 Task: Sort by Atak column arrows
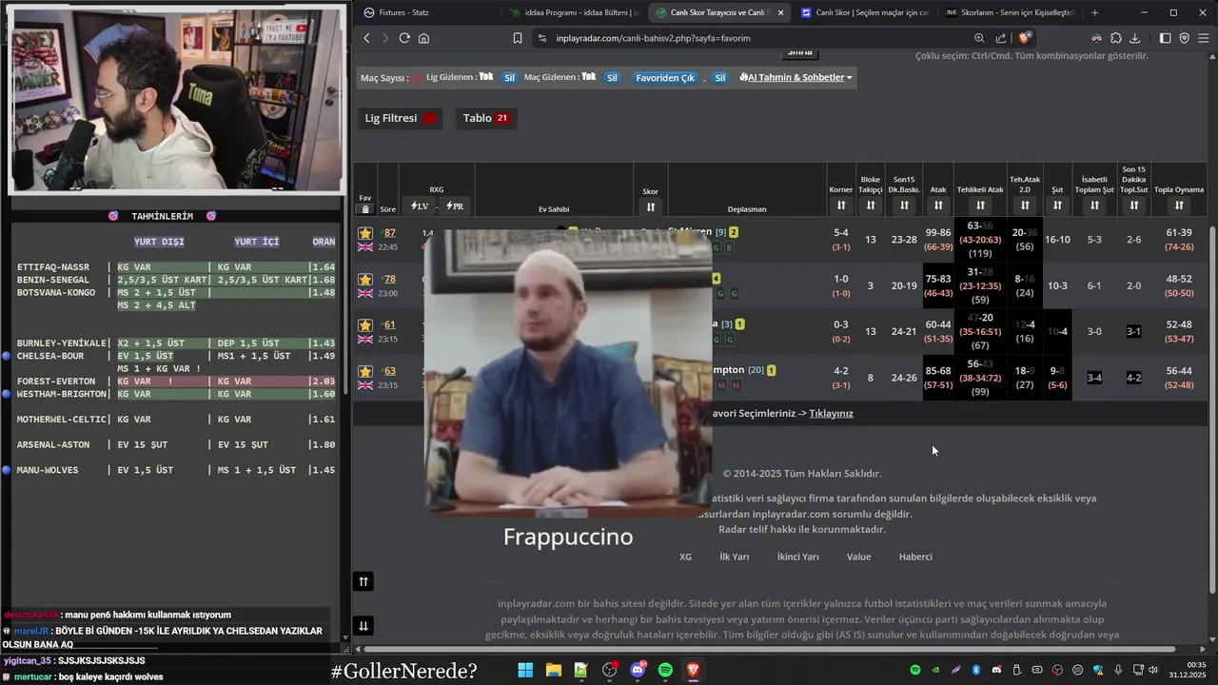[x=938, y=205]
